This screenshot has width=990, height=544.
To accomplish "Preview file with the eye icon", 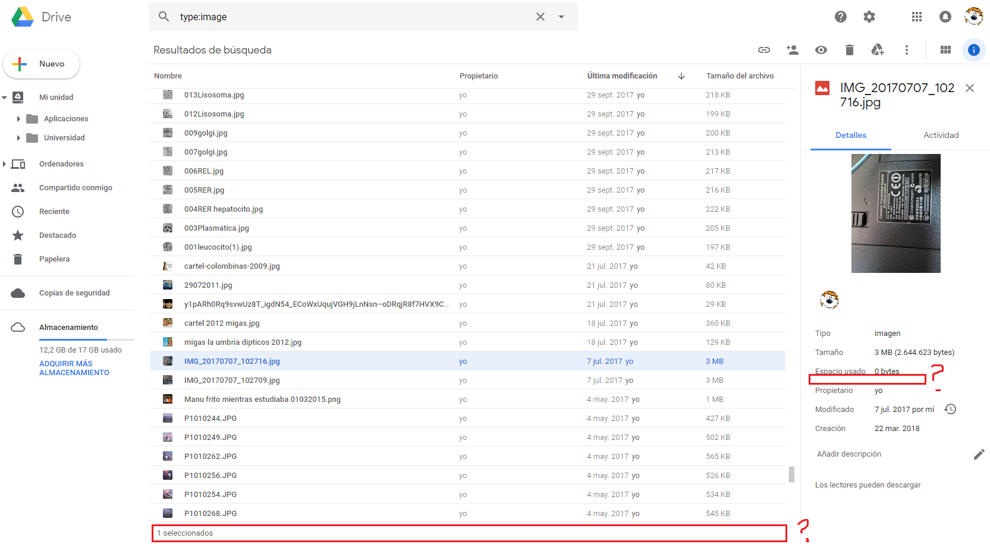I will 821,50.
